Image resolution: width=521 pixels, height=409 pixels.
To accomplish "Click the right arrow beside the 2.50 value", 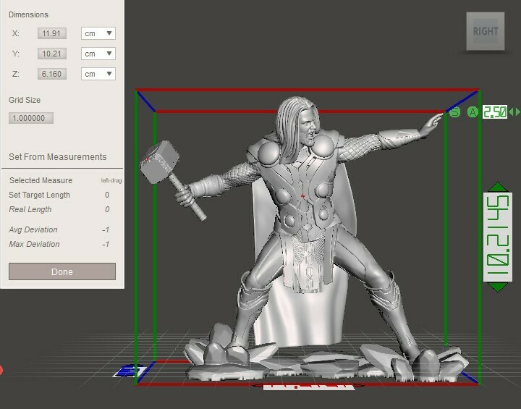I will click(x=517, y=112).
